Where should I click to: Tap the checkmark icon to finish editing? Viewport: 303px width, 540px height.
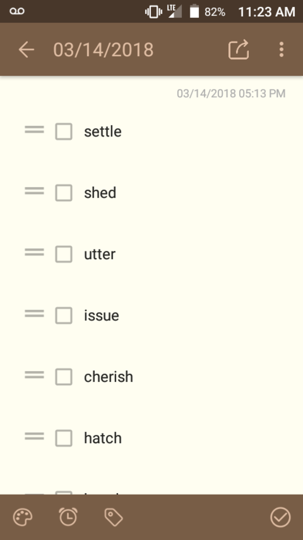280,516
